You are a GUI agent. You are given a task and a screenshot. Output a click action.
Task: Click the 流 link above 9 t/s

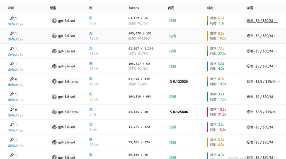[91, 18]
